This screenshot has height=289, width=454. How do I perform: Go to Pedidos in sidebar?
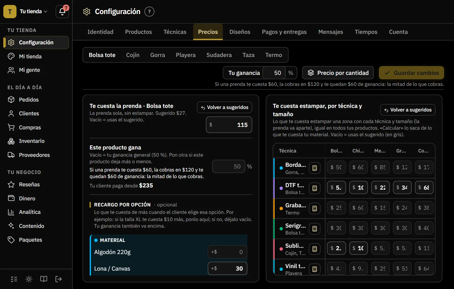[x=36, y=100]
